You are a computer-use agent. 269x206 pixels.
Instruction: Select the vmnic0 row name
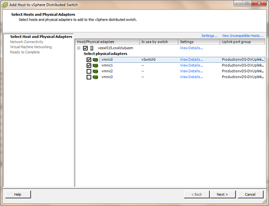[x=107, y=59]
